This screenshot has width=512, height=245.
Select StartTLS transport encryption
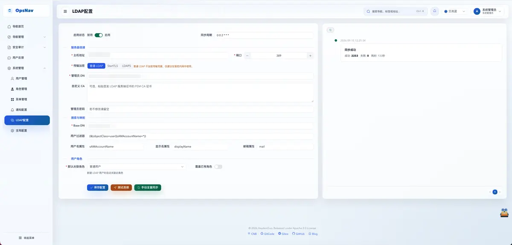click(113, 66)
